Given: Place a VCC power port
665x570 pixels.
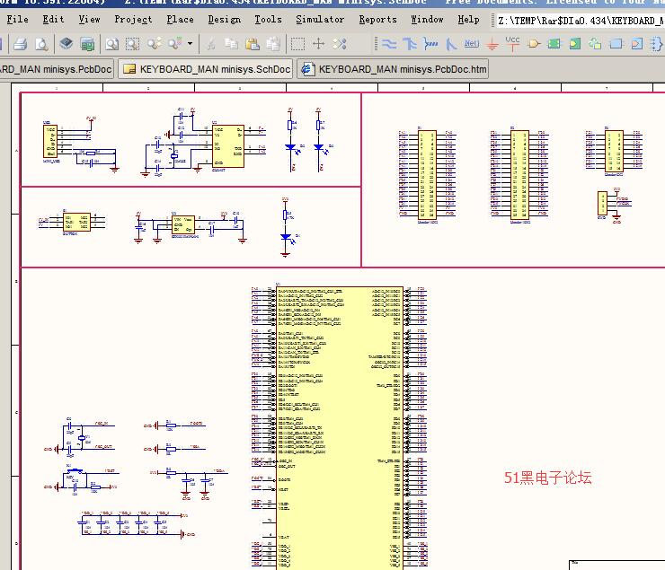Looking at the screenshot, I should 512,44.
